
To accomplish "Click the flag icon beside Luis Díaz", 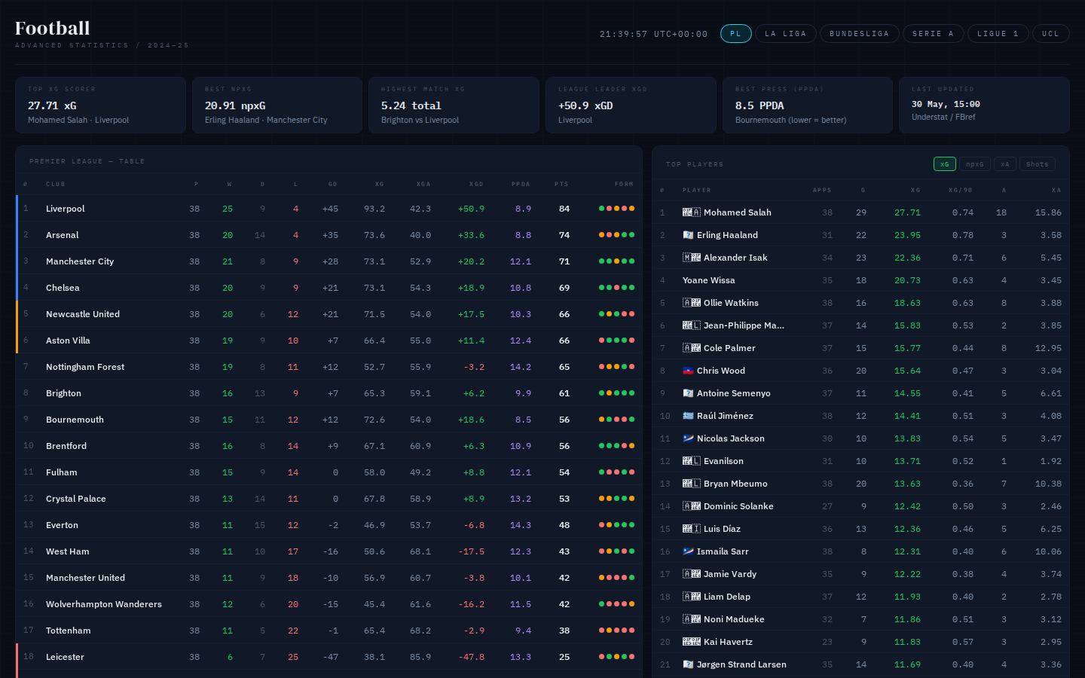I will tap(692, 529).
